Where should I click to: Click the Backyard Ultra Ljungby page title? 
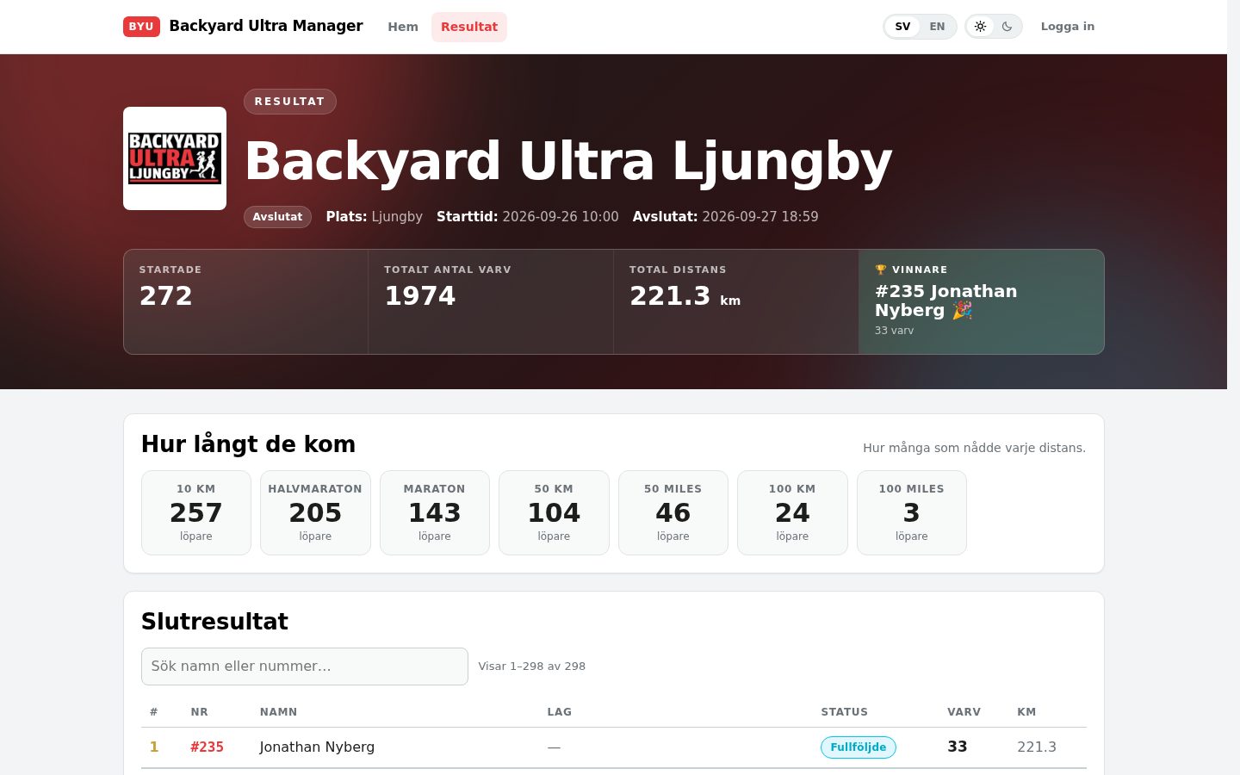568,161
